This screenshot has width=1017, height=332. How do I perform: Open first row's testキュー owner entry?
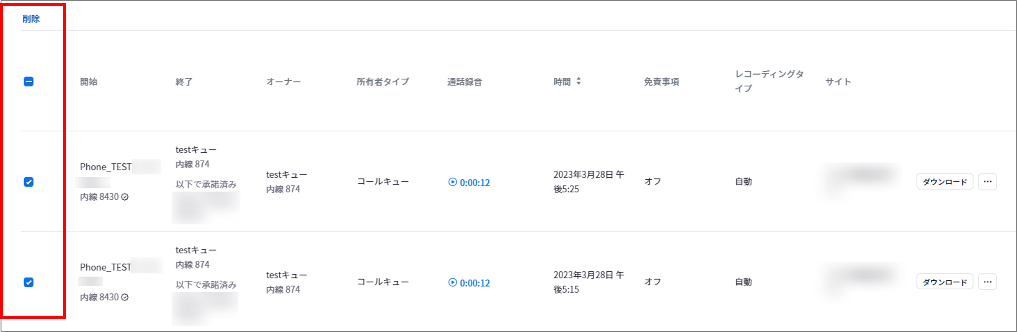(286, 175)
